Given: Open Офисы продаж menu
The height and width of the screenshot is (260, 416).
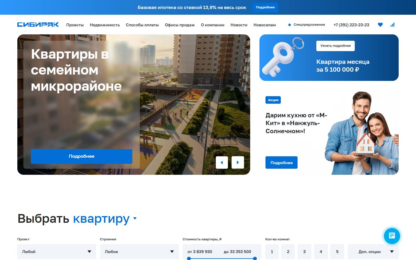Looking at the screenshot, I should [180, 25].
